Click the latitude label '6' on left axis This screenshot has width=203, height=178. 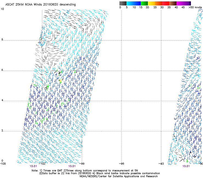pyautogui.click(x=2, y=70)
